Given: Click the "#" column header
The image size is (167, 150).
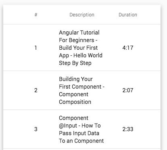Looking at the screenshot, I should click(36, 15).
